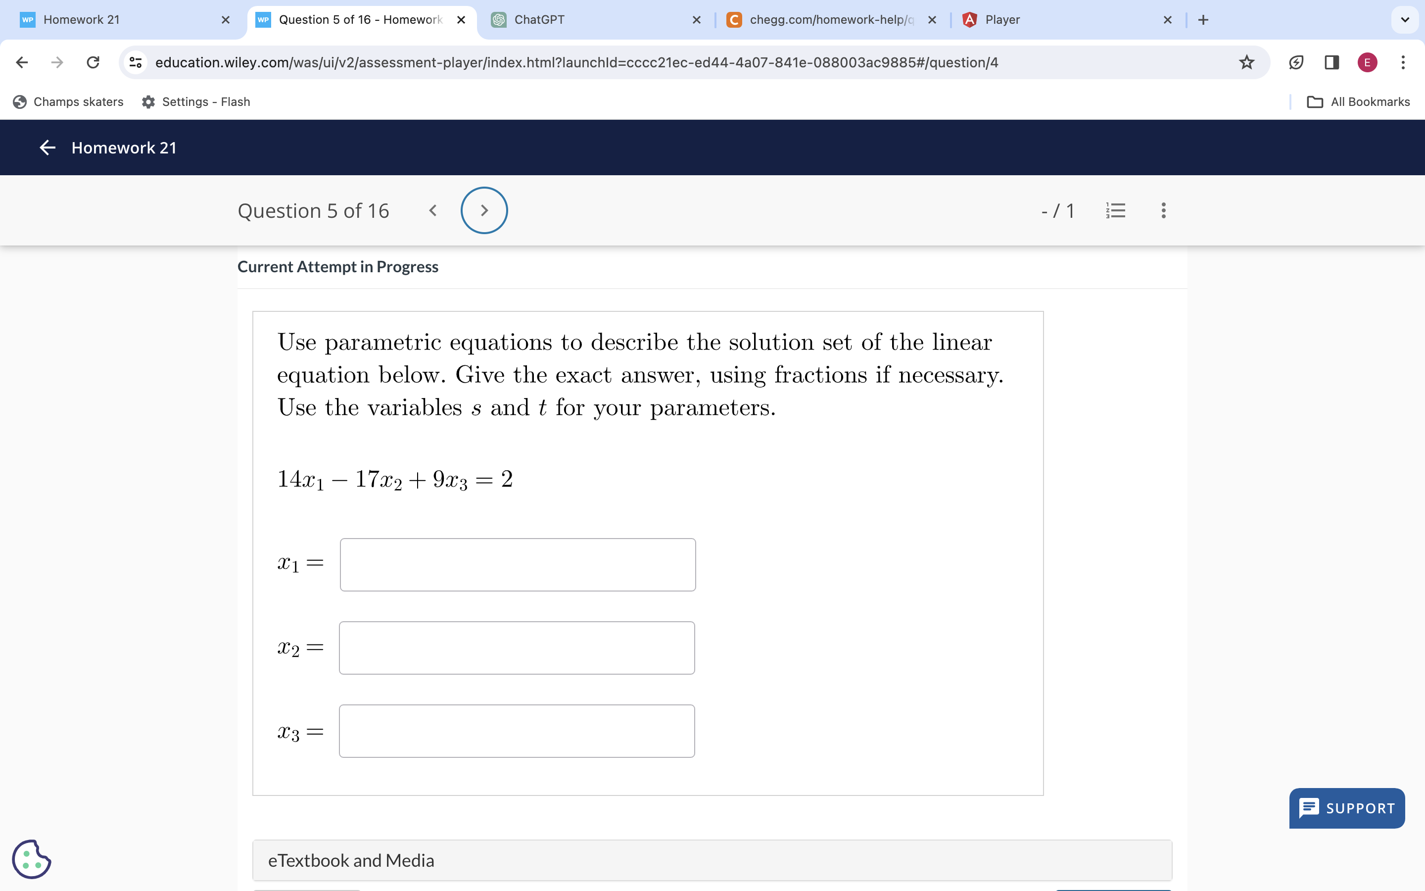The width and height of the screenshot is (1425, 891).
Task: Click the x1 answer input field
Action: [x=517, y=564]
